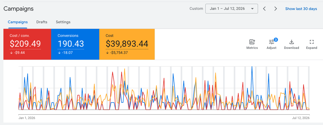The image size is (323, 125).
Task: Click the $39,893.44 cost value
Action: [127, 44]
